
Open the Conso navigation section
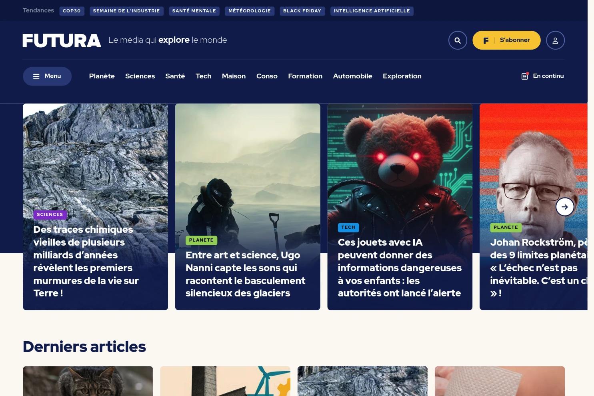(267, 76)
